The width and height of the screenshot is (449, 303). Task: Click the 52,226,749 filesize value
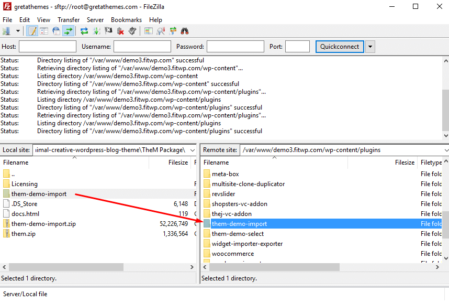(x=174, y=224)
